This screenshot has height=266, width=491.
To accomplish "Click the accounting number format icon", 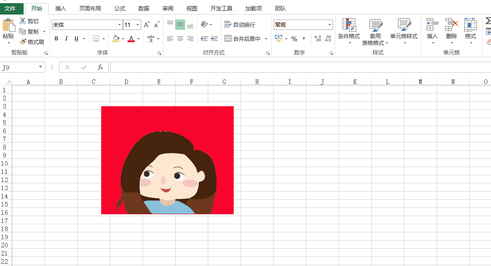I will click(x=278, y=39).
